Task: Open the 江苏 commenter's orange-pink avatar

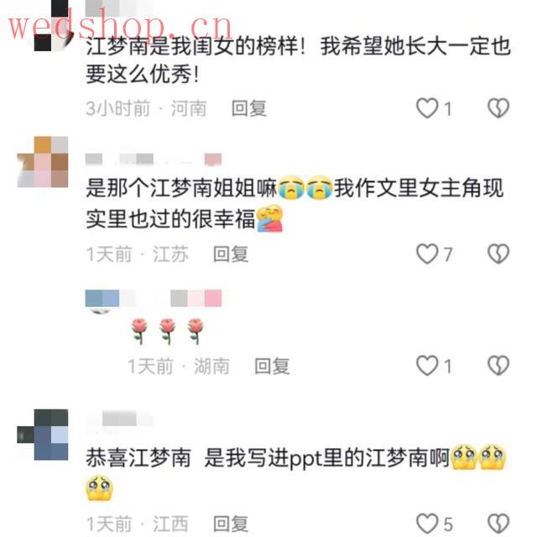Action: pos(43,162)
